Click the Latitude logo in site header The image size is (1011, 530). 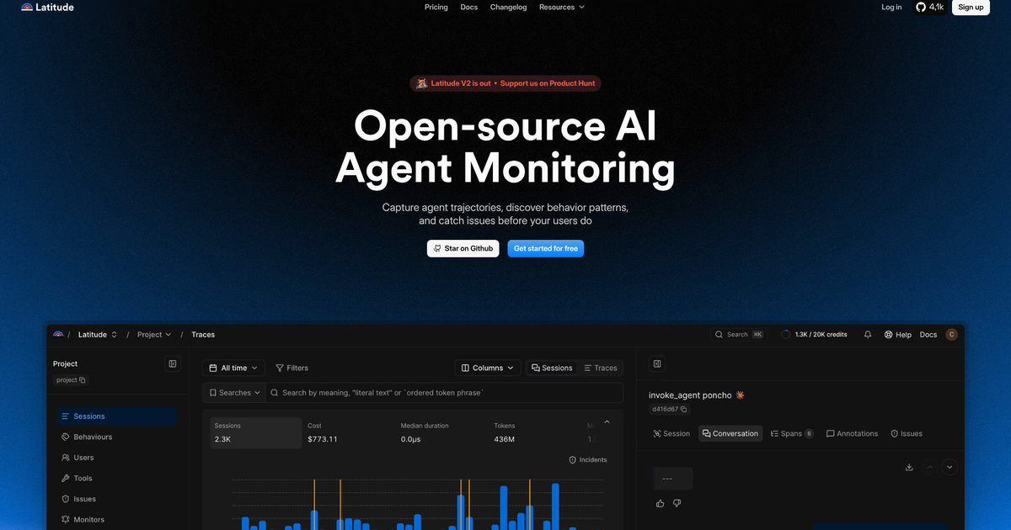pos(47,7)
